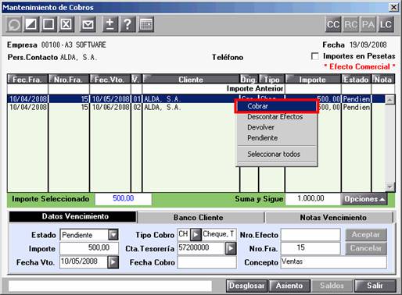
Task: Click the Nro.Efecto input field
Action: (310, 235)
